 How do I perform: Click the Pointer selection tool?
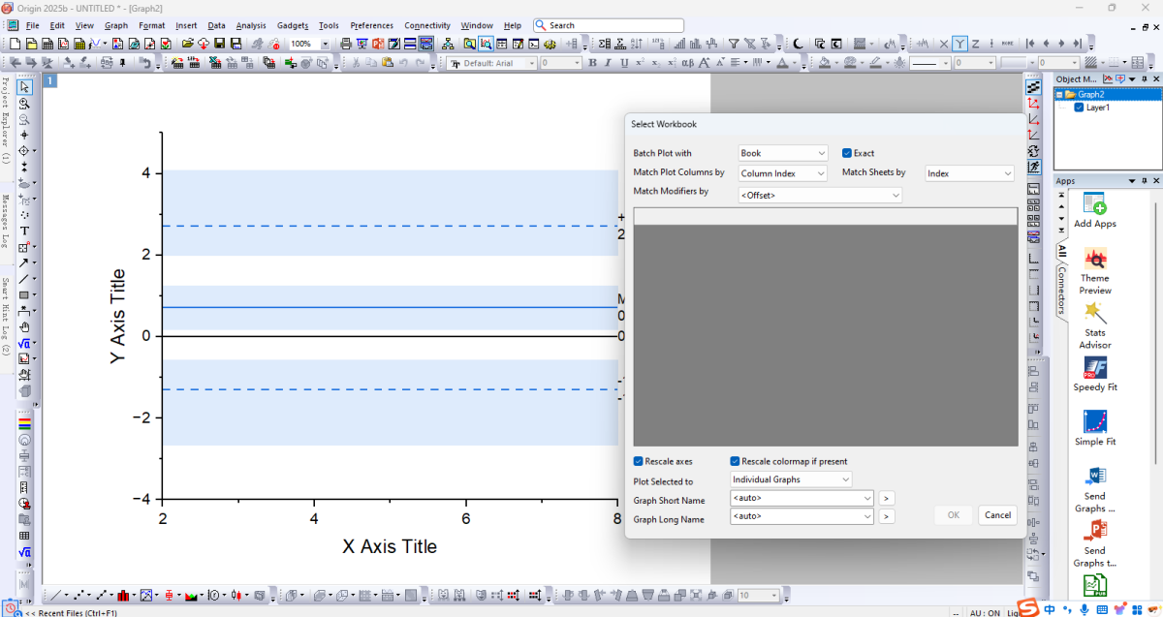coord(24,87)
